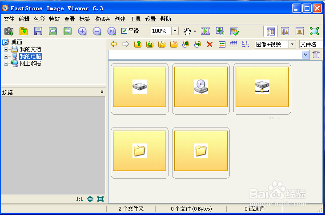Toggle the 平滑 smooth checkbox
The width and height of the screenshot is (325, 215).
tap(124, 31)
